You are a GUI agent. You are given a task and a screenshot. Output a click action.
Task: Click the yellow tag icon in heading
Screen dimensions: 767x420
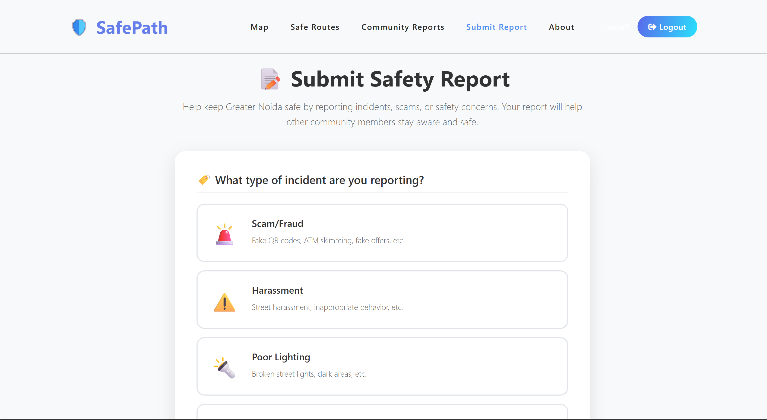click(204, 180)
